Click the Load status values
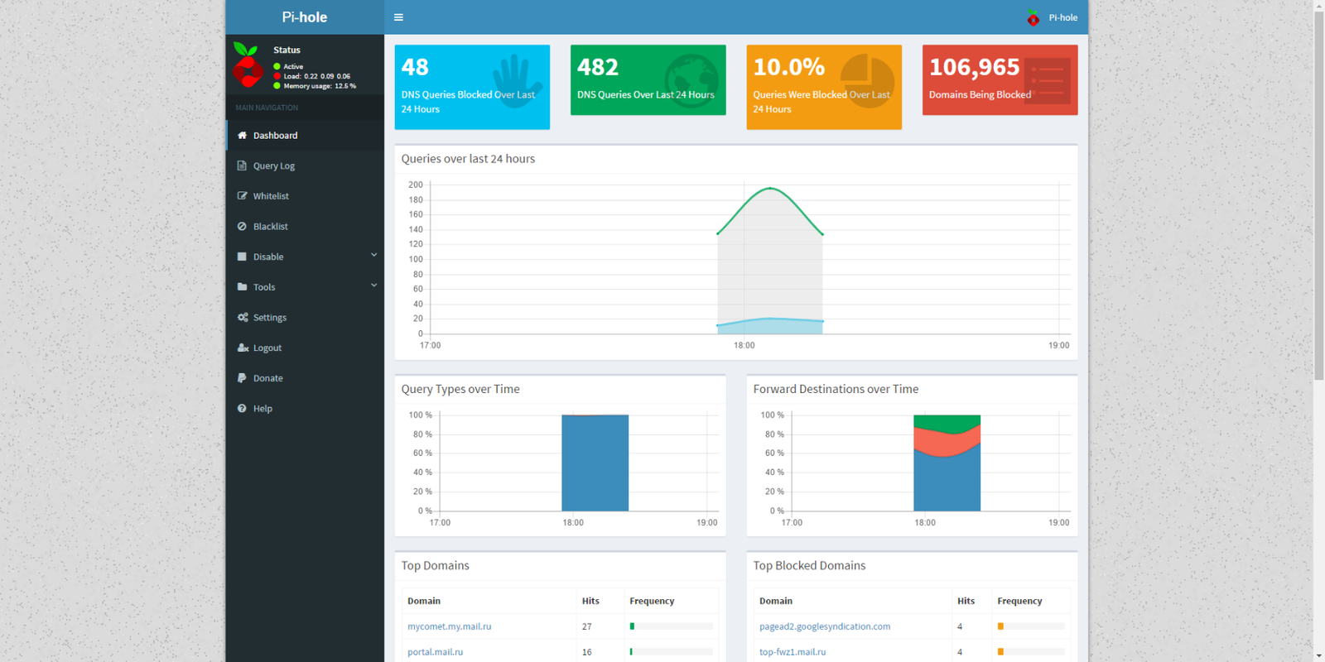Screen dimensions: 1325x662 [x=312, y=76]
